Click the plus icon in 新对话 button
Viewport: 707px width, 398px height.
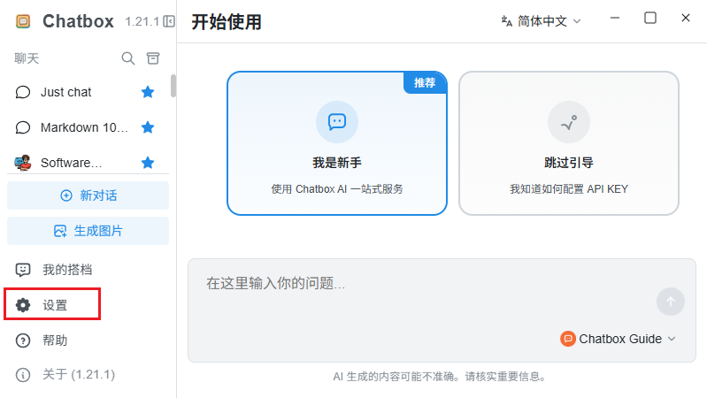pyautogui.click(x=66, y=195)
